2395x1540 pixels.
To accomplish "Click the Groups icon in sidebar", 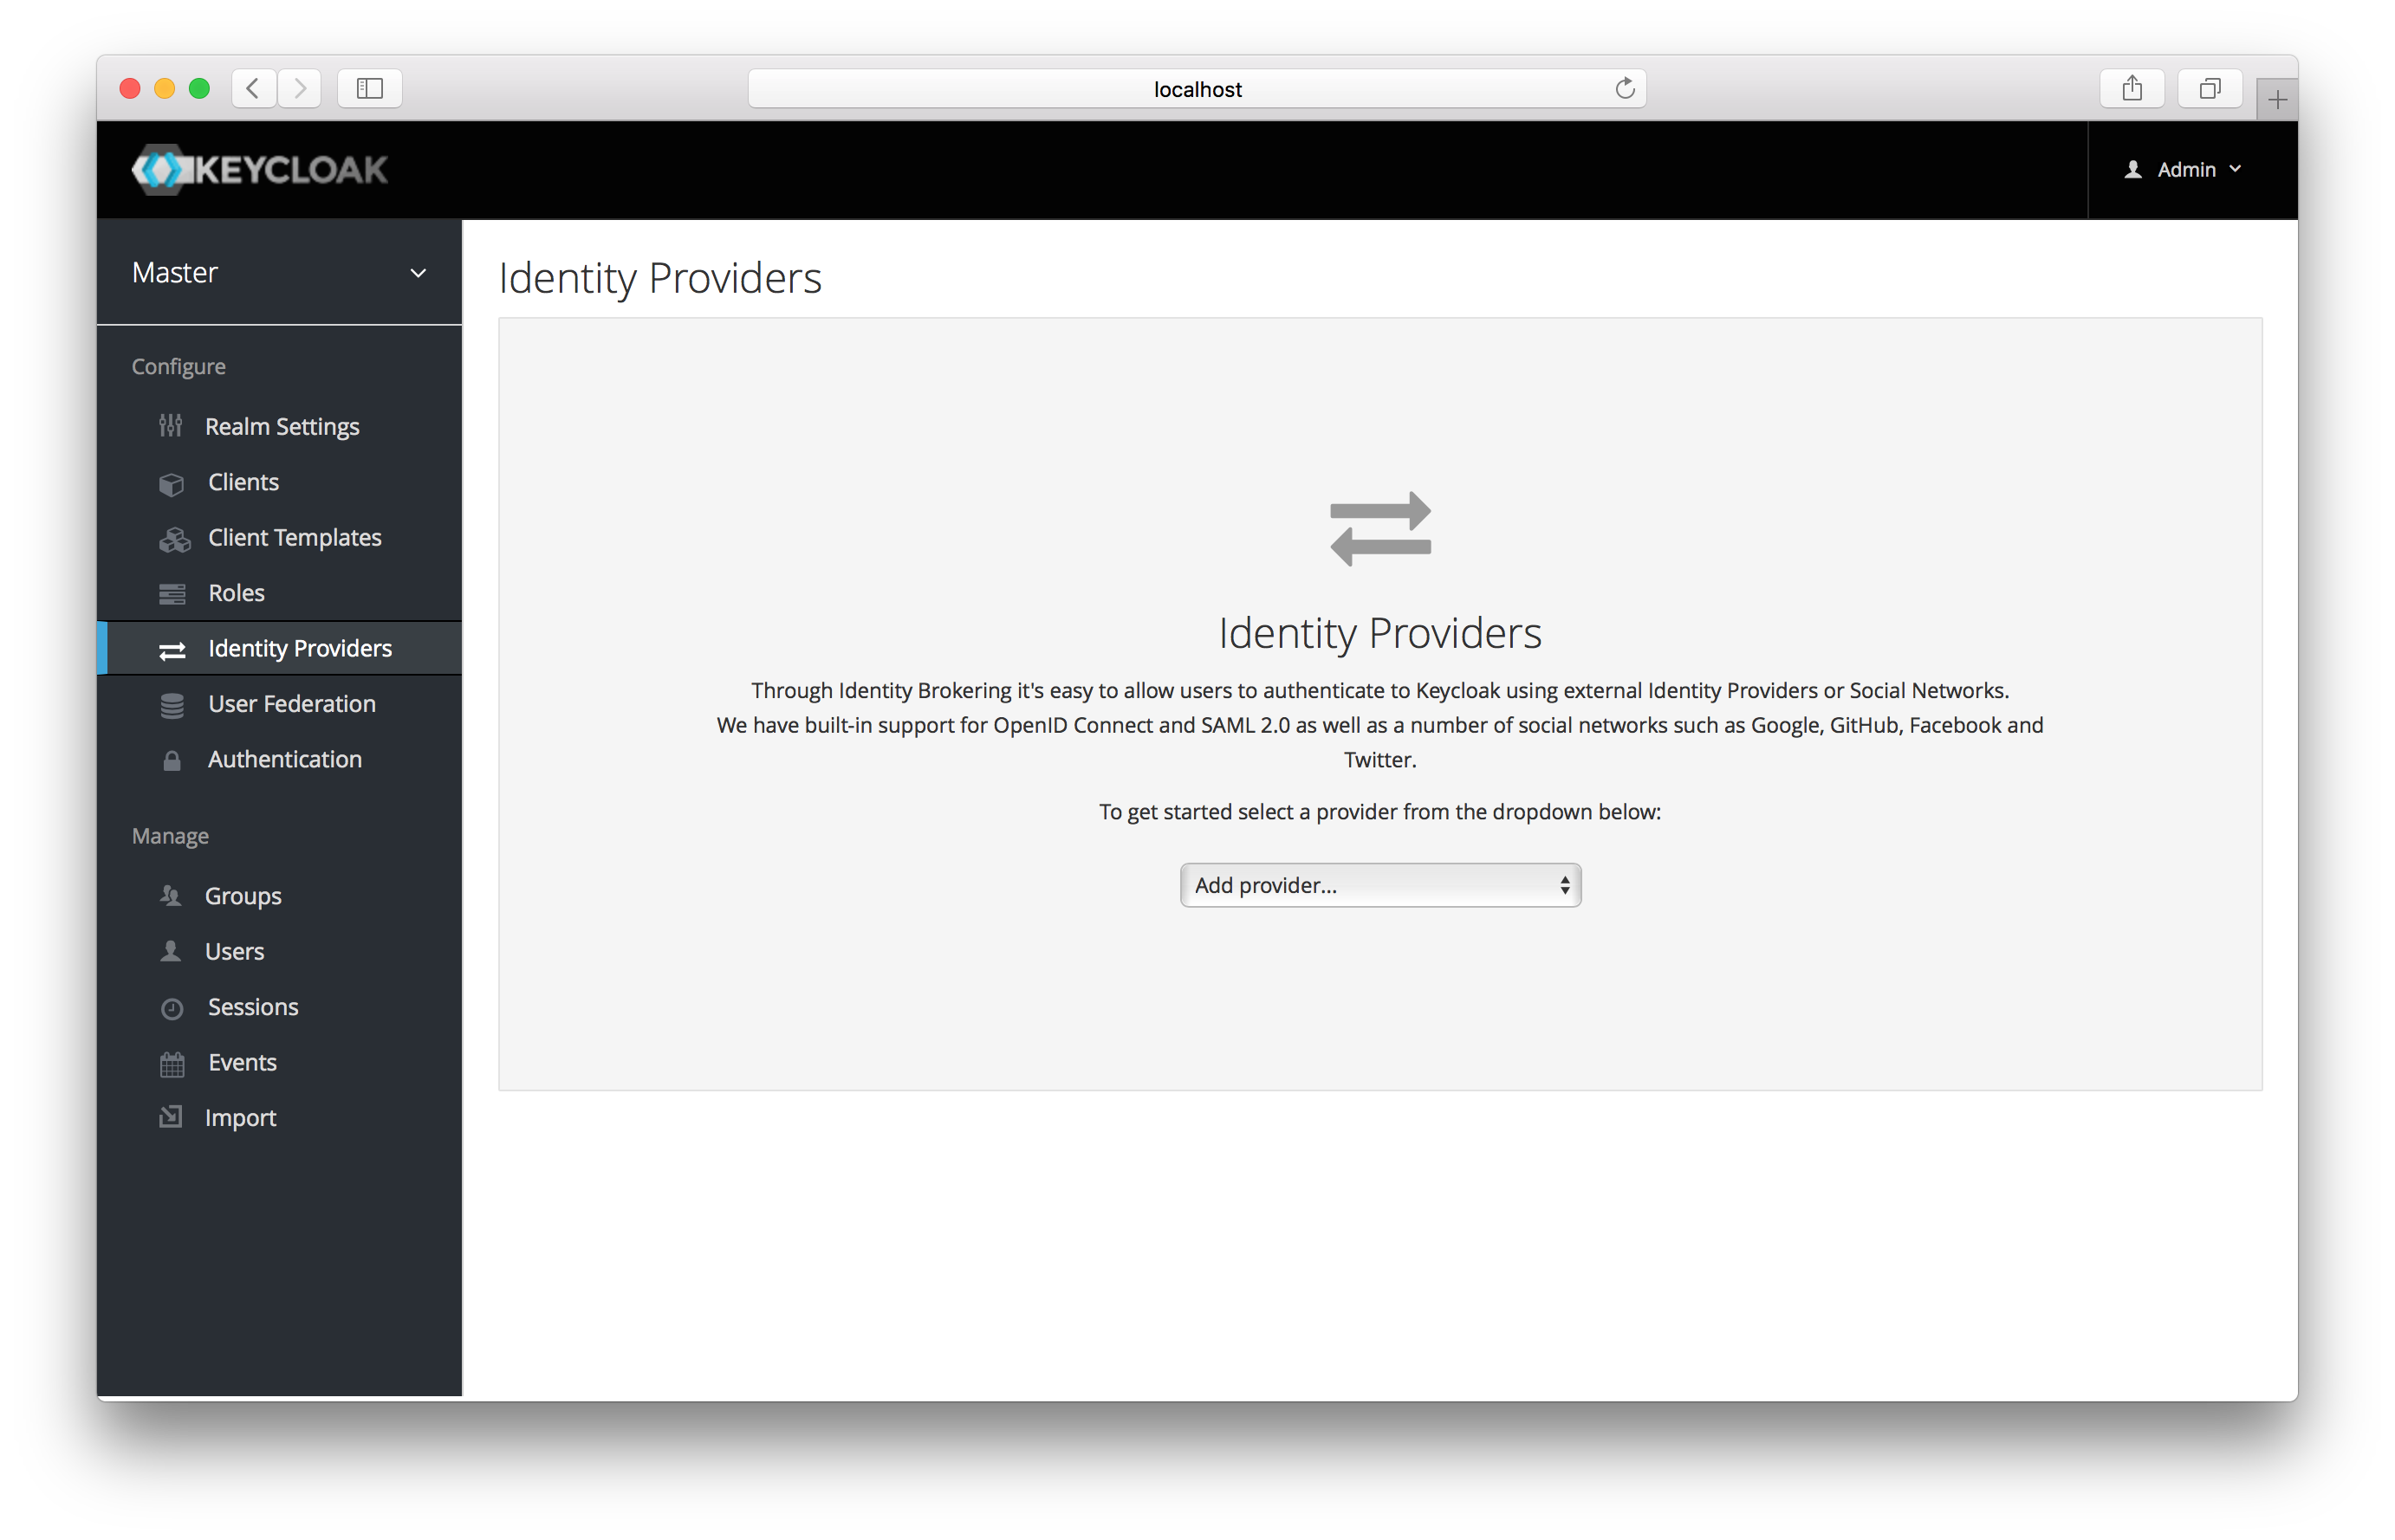I will coord(171,895).
